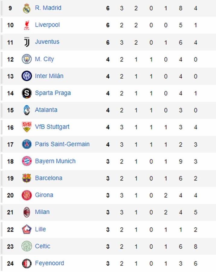
Task: Select the R. Madrid team link
Action: 48,8
